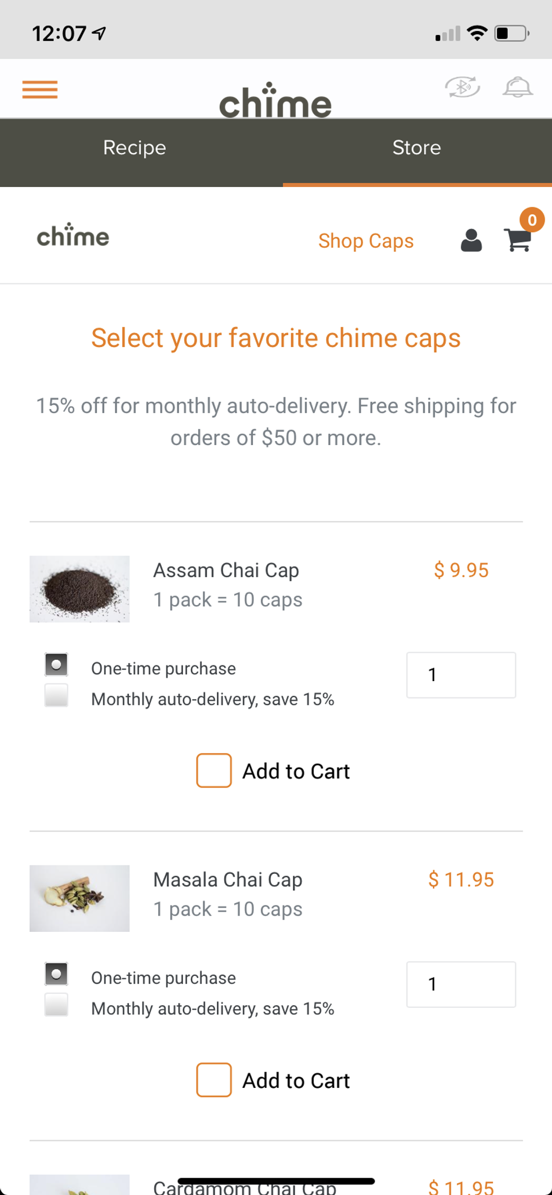The height and width of the screenshot is (1195, 552).
Task: Tap the small chime store logo
Action: tap(73, 236)
